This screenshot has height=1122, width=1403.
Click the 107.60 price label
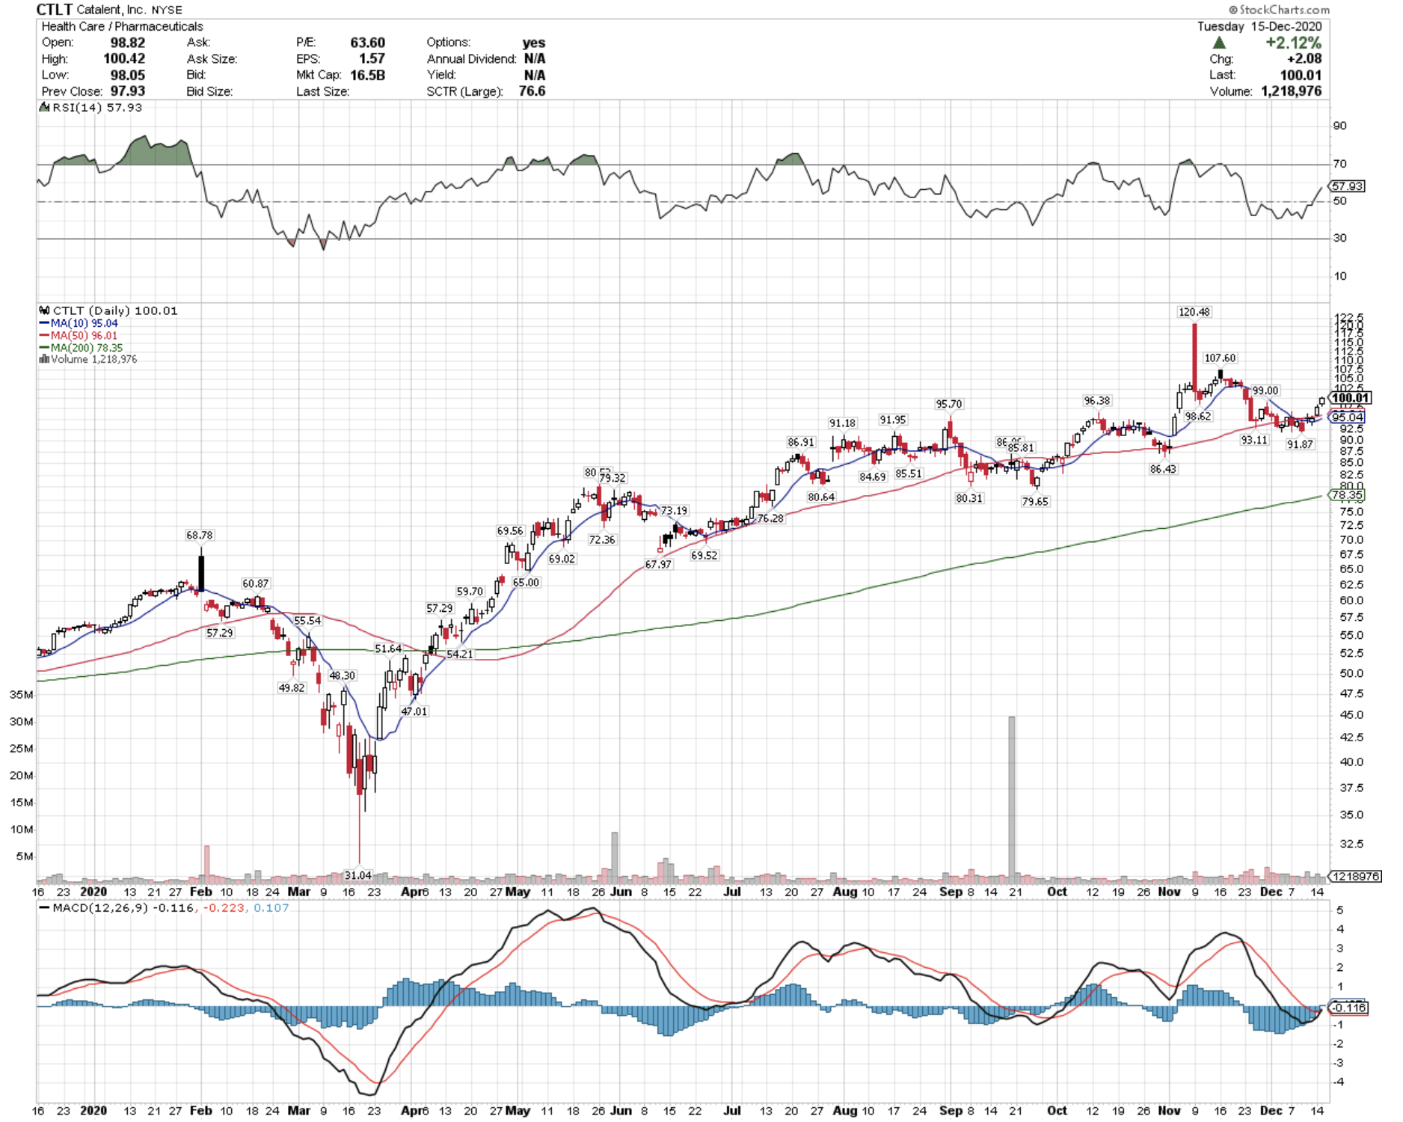[1220, 358]
